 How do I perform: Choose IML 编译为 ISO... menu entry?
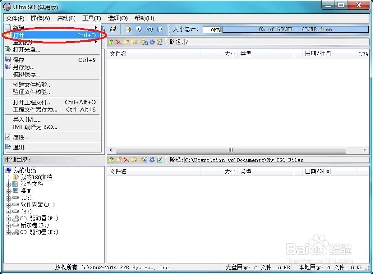pos(52,127)
